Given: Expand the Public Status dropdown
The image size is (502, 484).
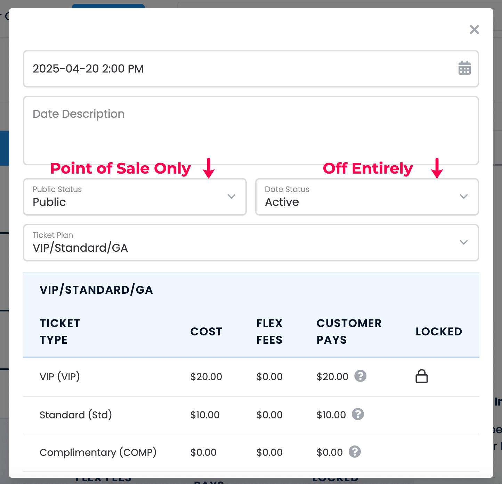Looking at the screenshot, I should pyautogui.click(x=135, y=197).
